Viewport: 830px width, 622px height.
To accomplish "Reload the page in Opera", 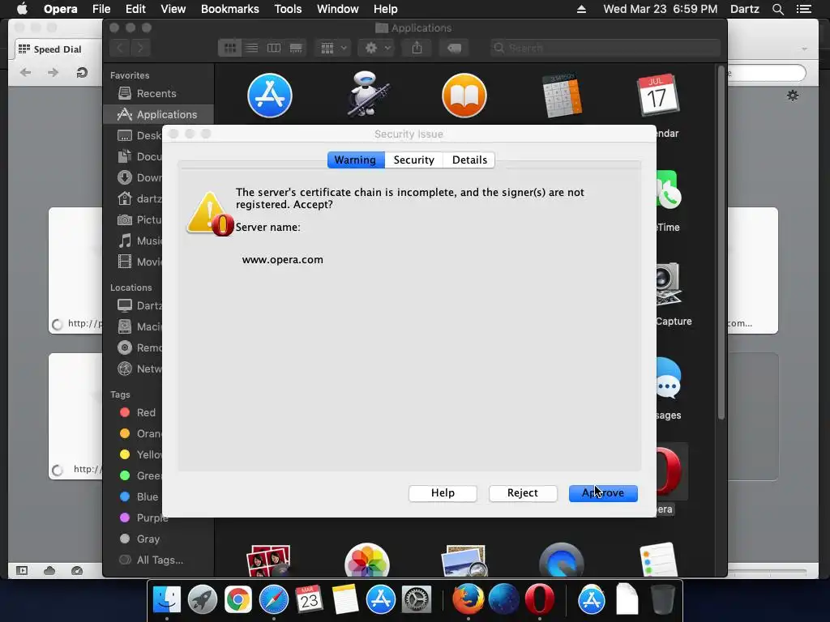I will (82, 72).
